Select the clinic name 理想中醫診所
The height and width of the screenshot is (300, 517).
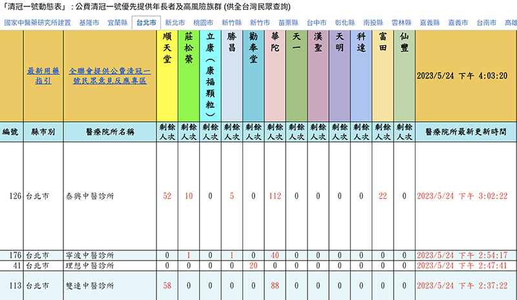point(90,265)
